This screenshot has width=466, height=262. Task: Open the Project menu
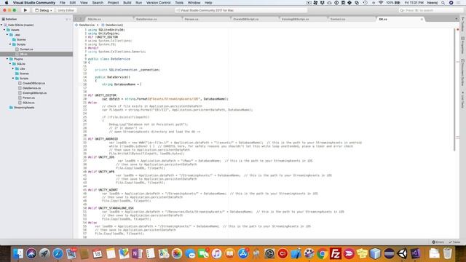pyautogui.click(x=113, y=3)
